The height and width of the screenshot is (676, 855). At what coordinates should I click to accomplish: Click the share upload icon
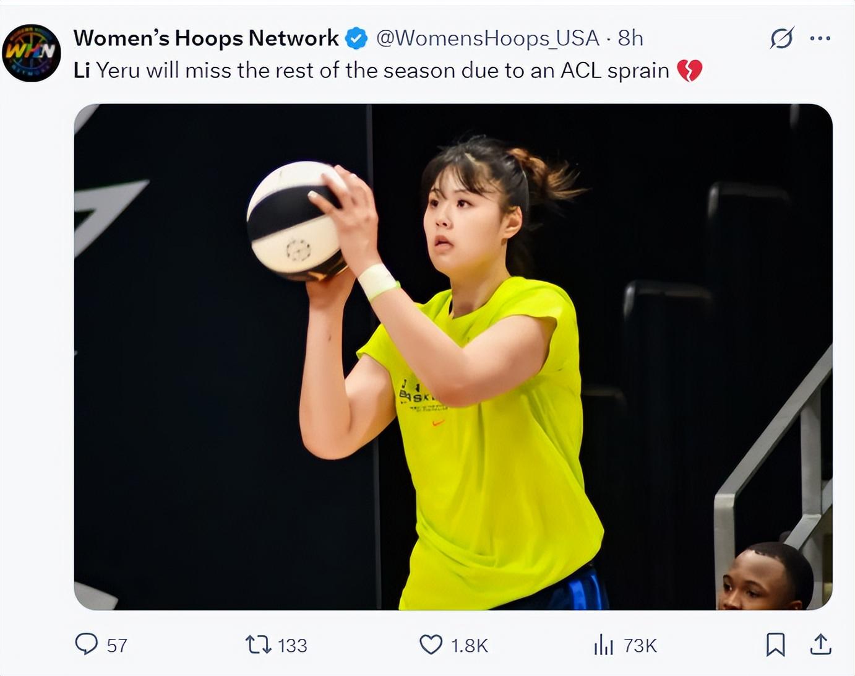tap(820, 644)
